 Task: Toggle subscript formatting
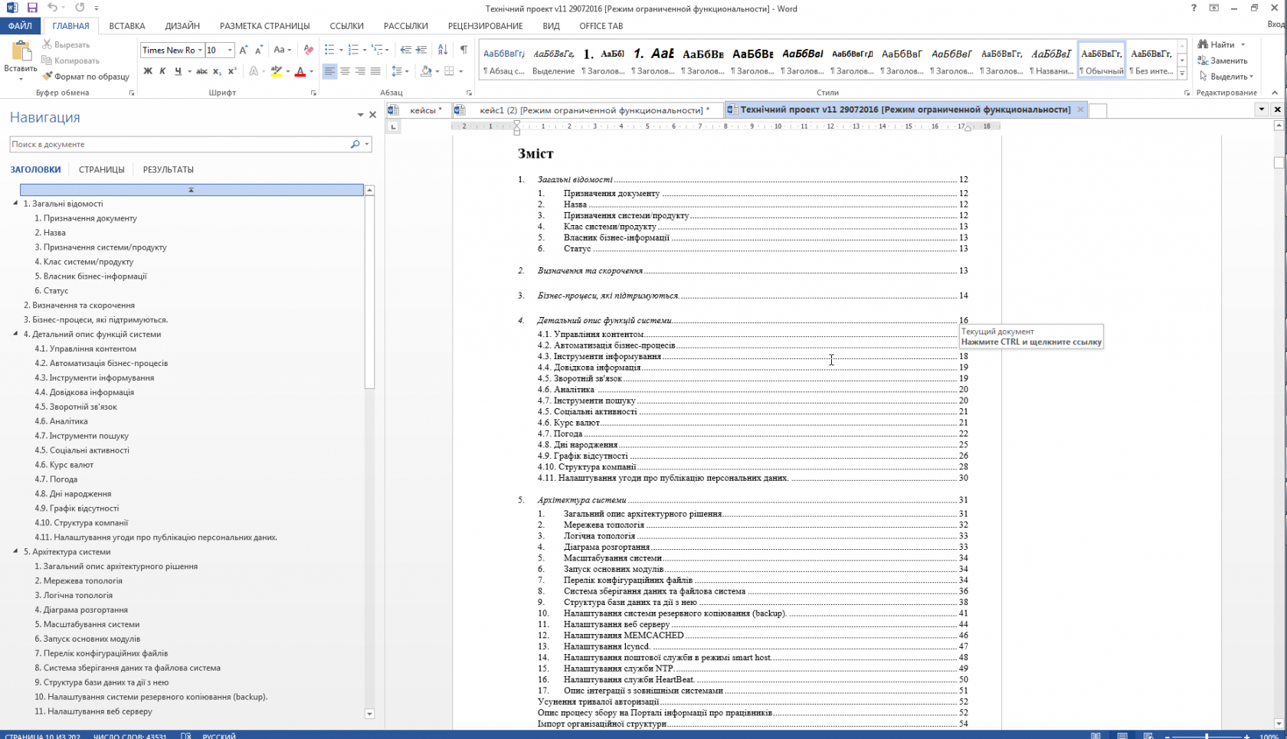217,71
